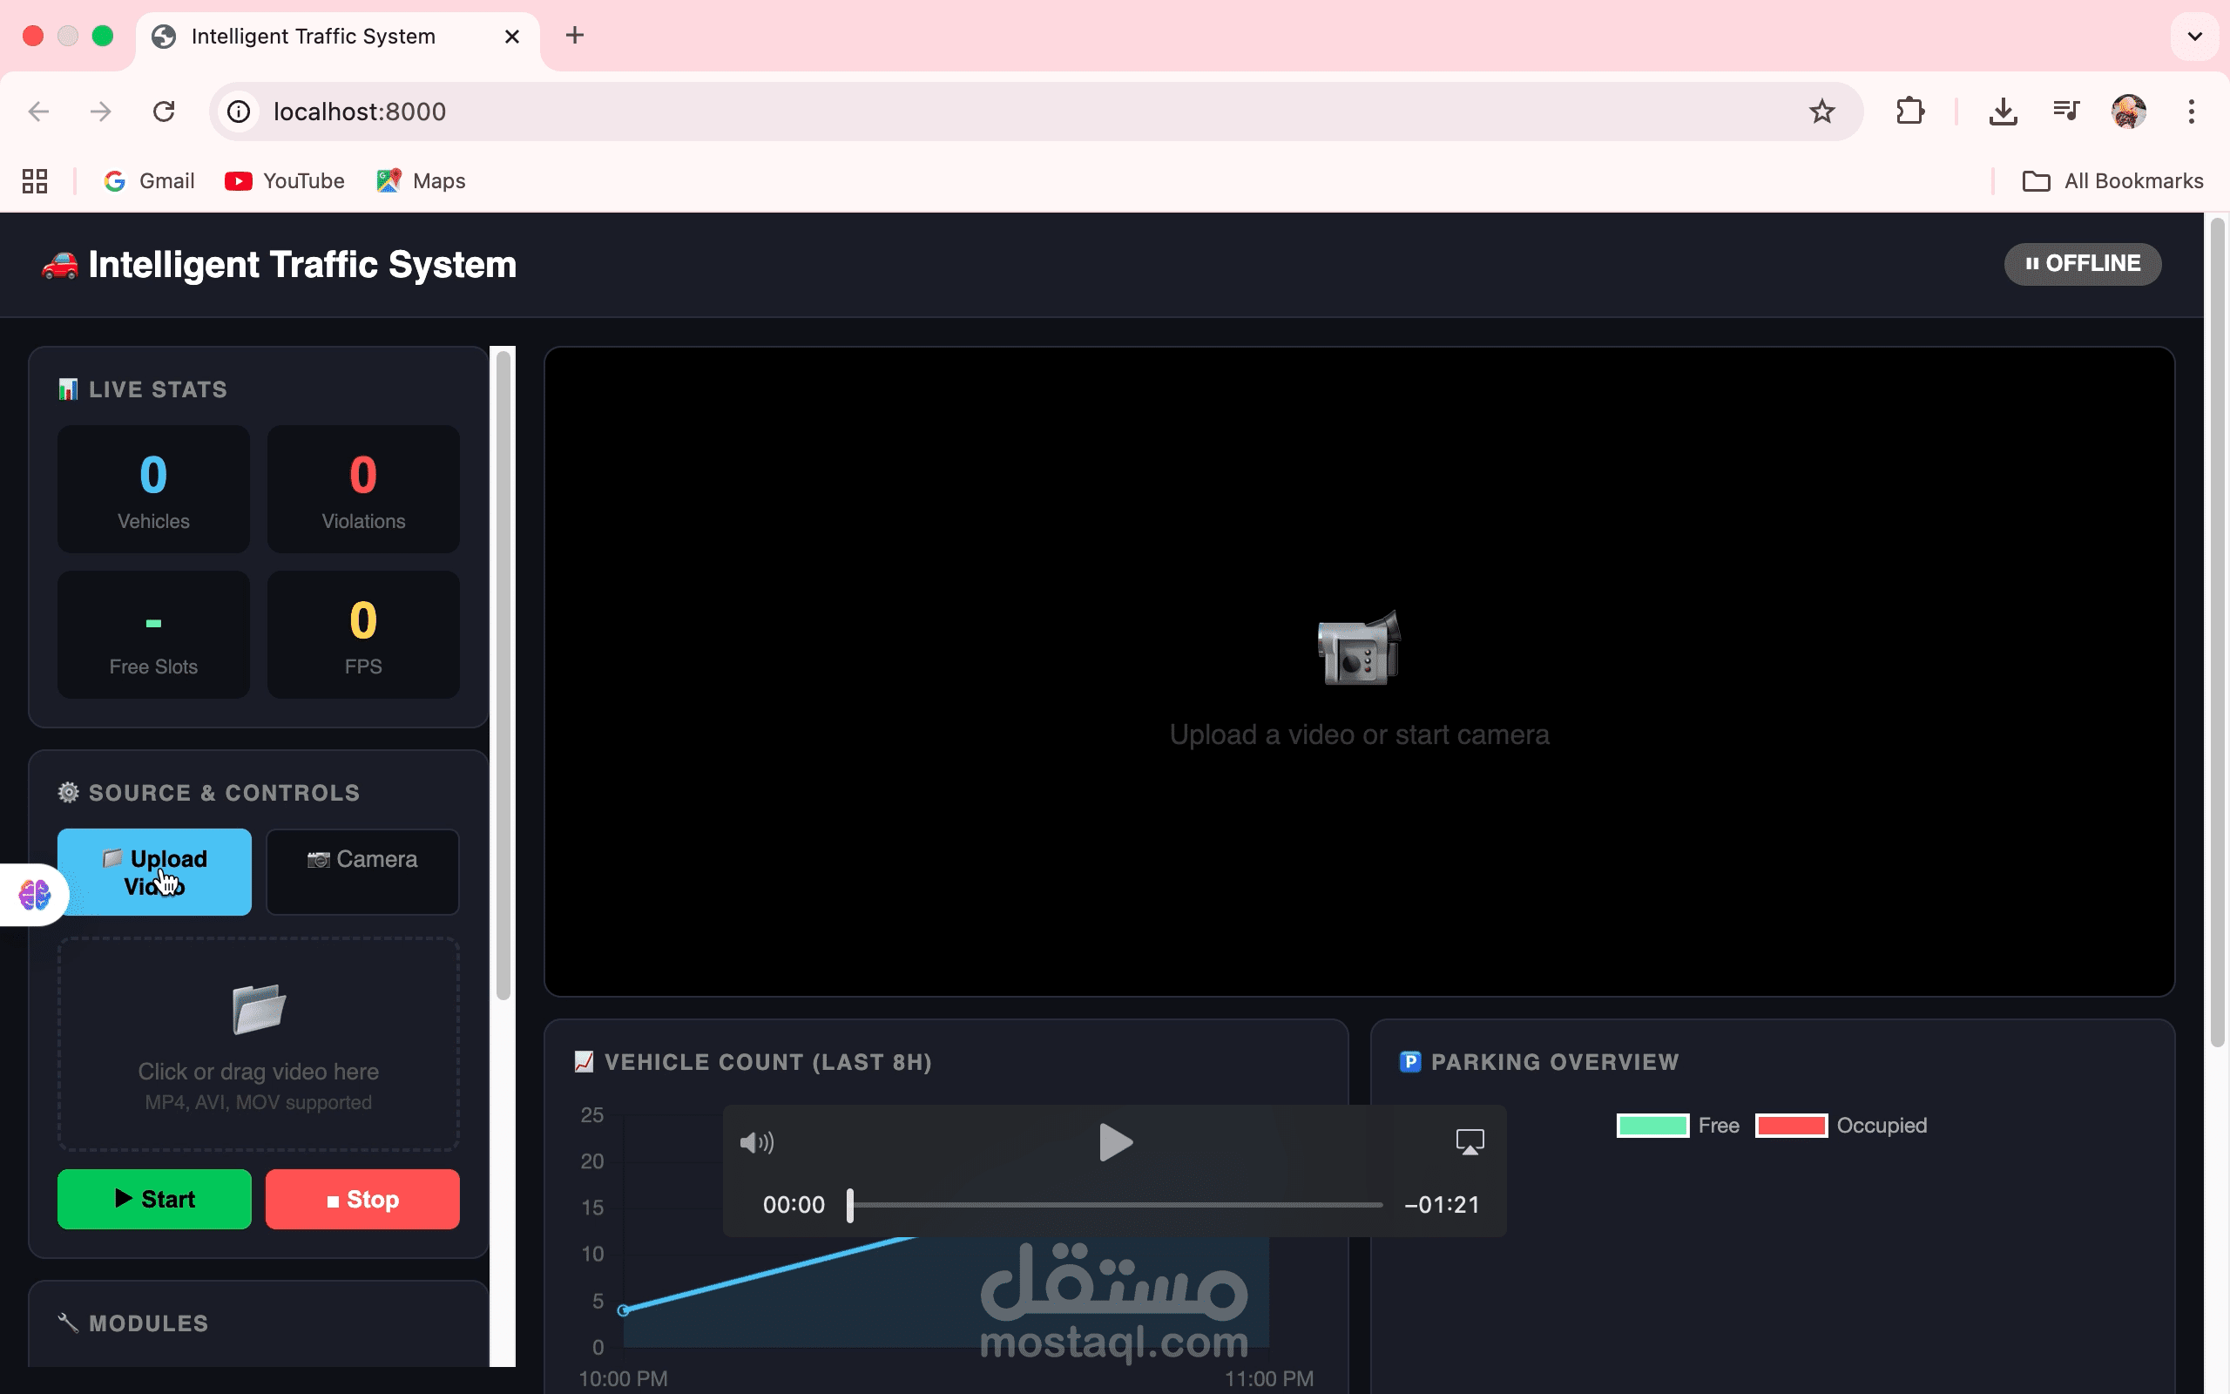This screenshot has height=1394, width=2230.
Task: Open Chrome downloads icon
Action: click(2003, 112)
